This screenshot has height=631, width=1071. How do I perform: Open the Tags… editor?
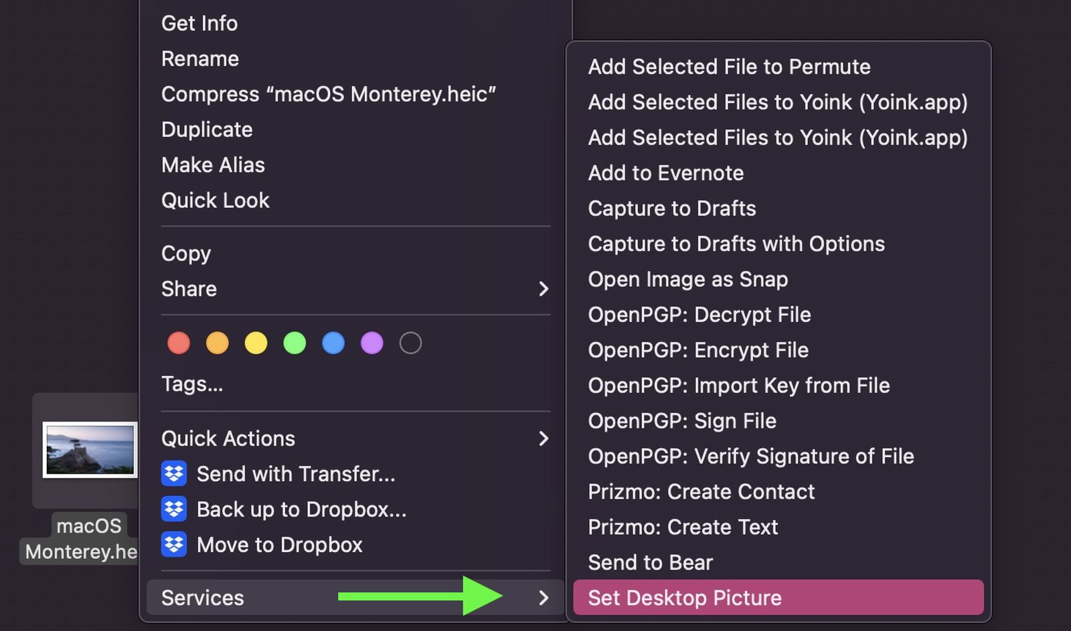(192, 384)
